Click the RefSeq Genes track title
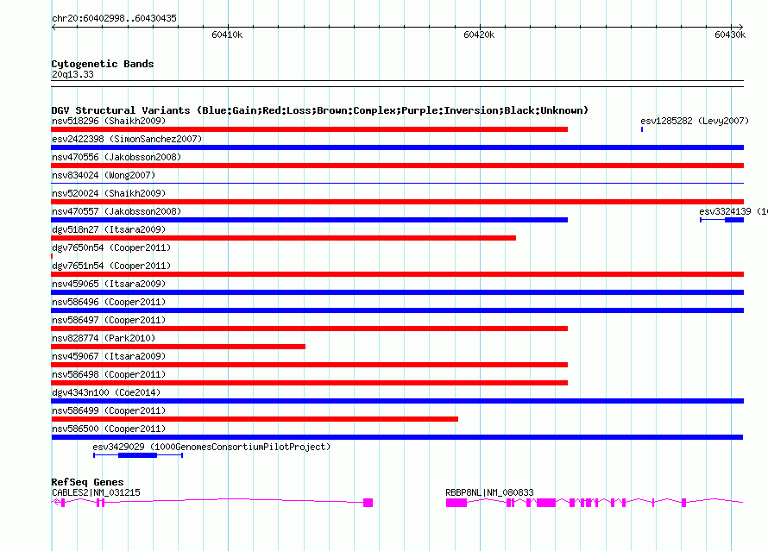 coord(87,483)
